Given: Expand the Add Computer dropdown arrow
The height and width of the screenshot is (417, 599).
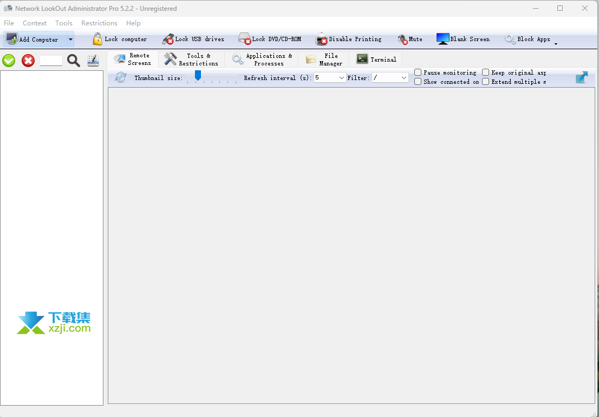Looking at the screenshot, I should tap(70, 39).
